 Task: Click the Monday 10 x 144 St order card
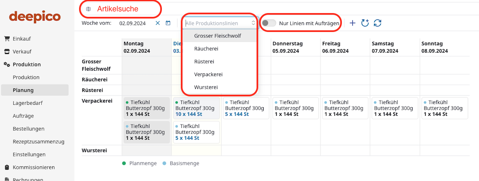[x=196, y=108]
